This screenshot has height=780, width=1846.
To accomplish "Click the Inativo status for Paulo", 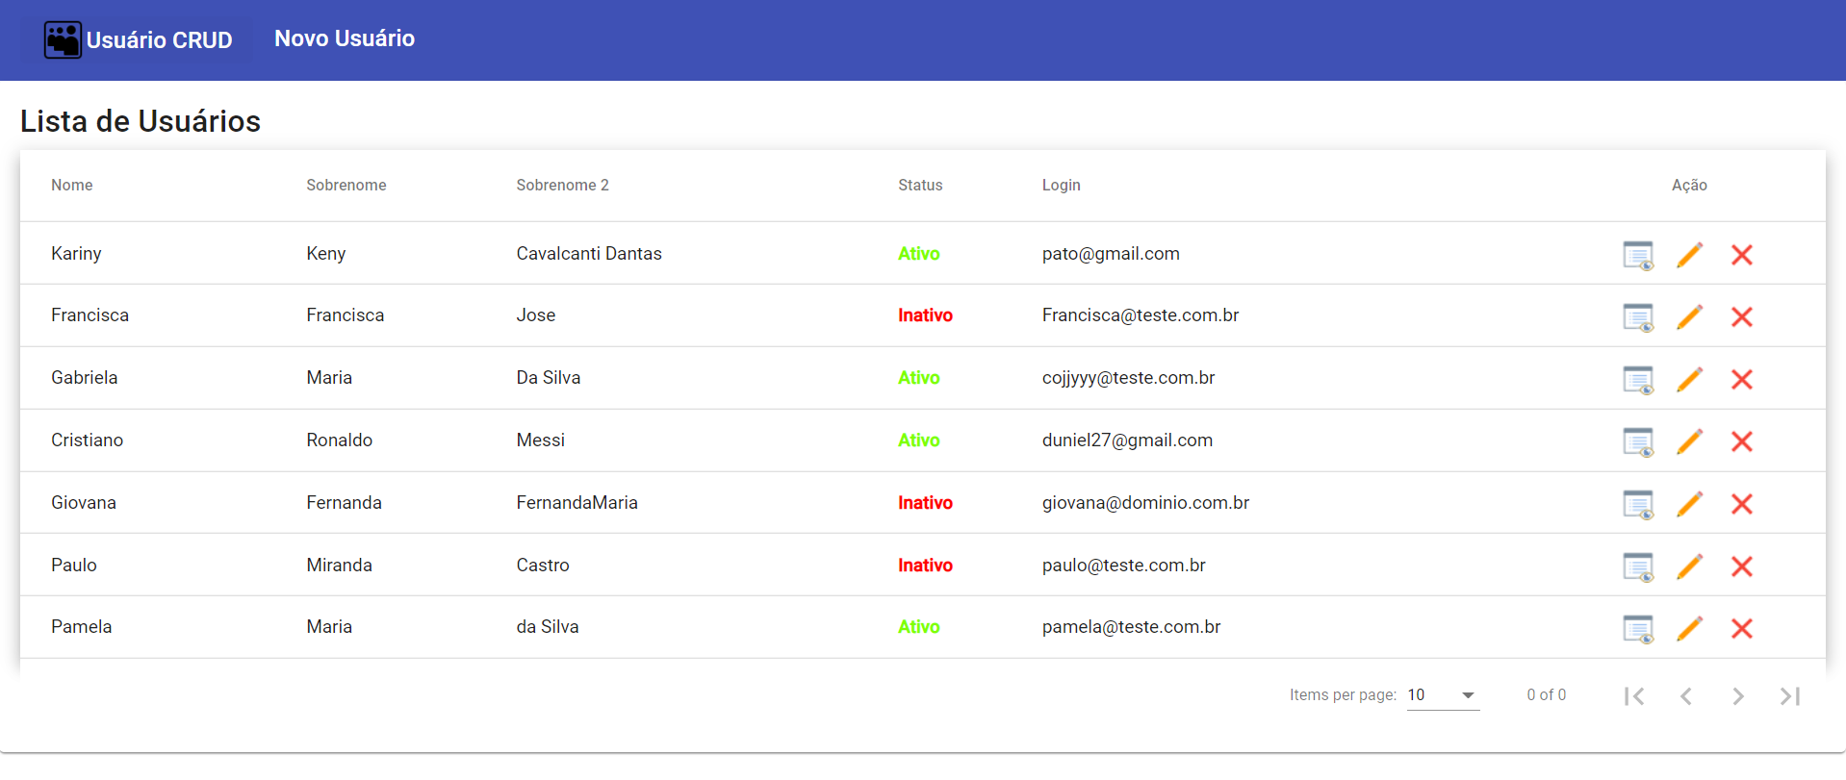I will tap(925, 566).
